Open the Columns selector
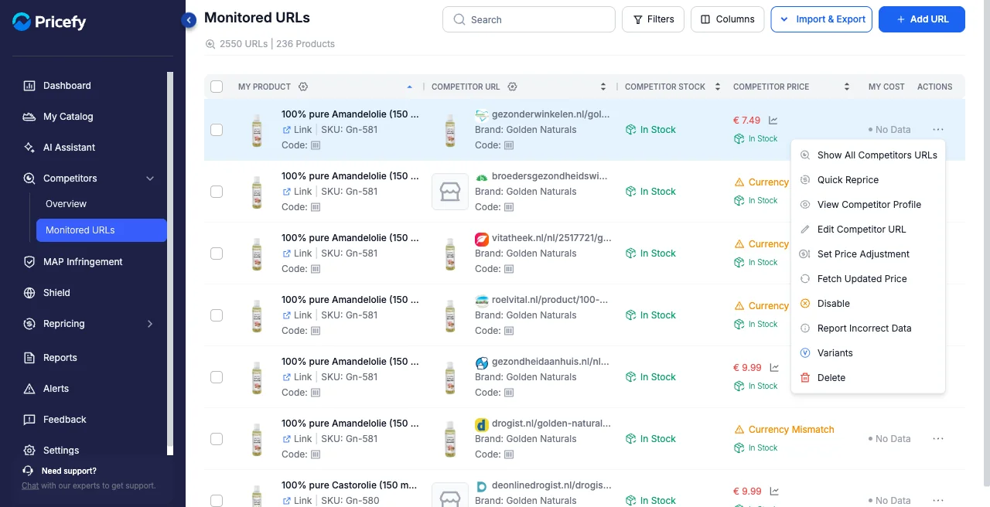This screenshot has height=507, width=990. pos(728,19)
